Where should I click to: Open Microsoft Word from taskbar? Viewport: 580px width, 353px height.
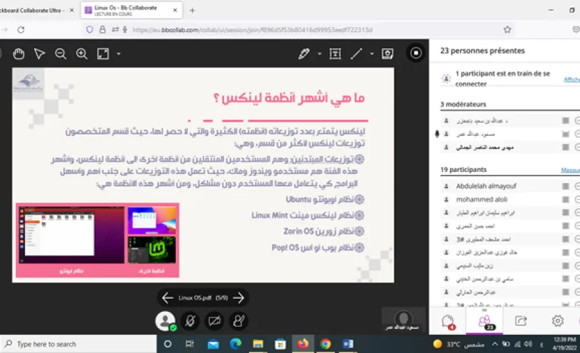pos(348,344)
